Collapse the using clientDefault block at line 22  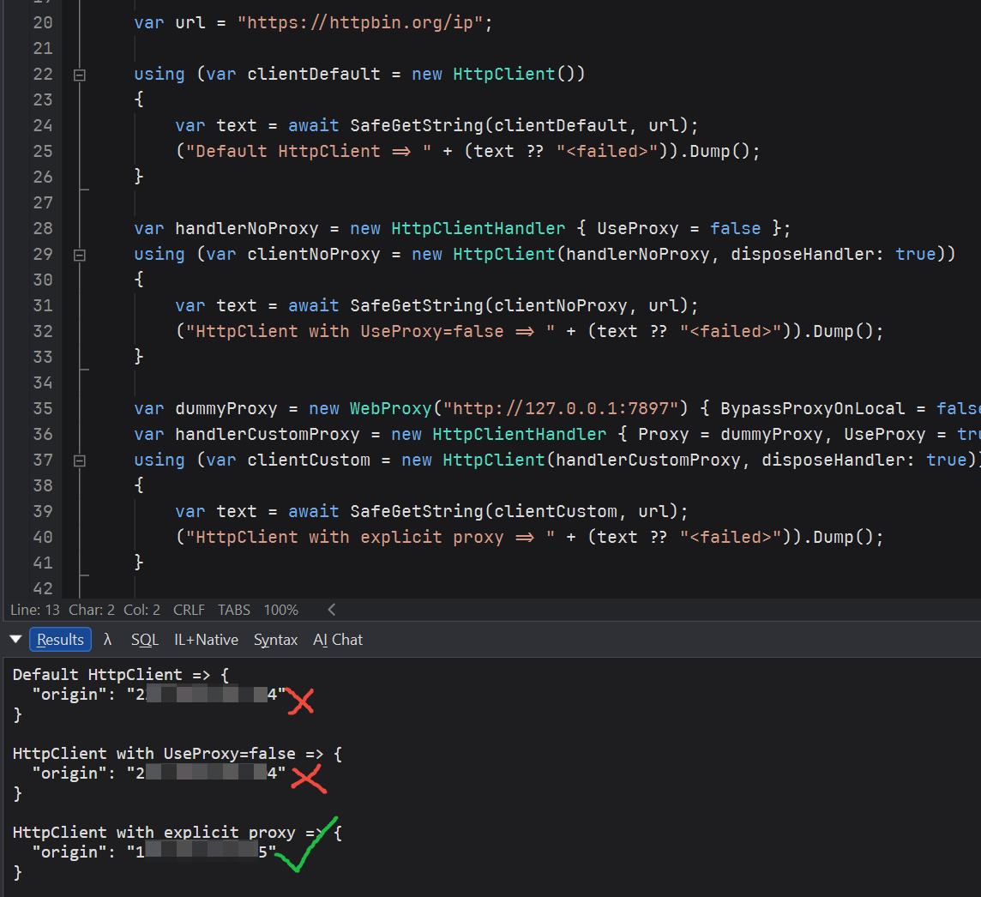click(80, 75)
